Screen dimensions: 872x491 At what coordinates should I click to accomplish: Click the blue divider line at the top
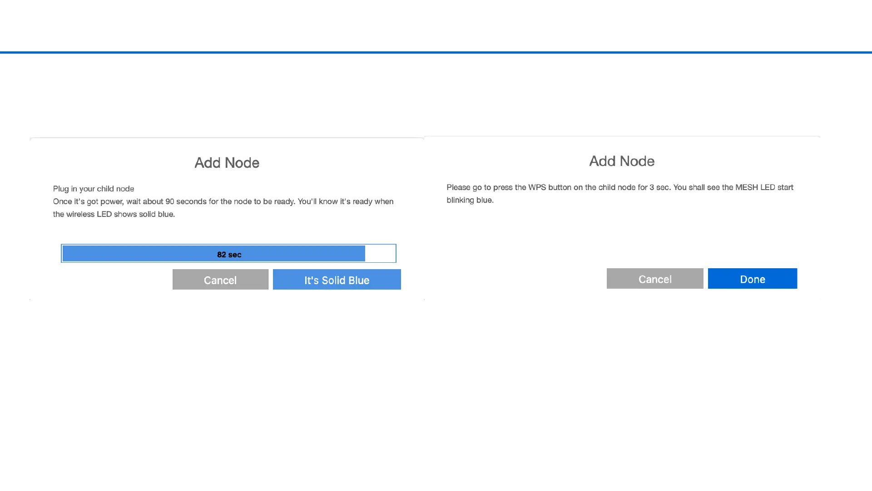pos(436,52)
